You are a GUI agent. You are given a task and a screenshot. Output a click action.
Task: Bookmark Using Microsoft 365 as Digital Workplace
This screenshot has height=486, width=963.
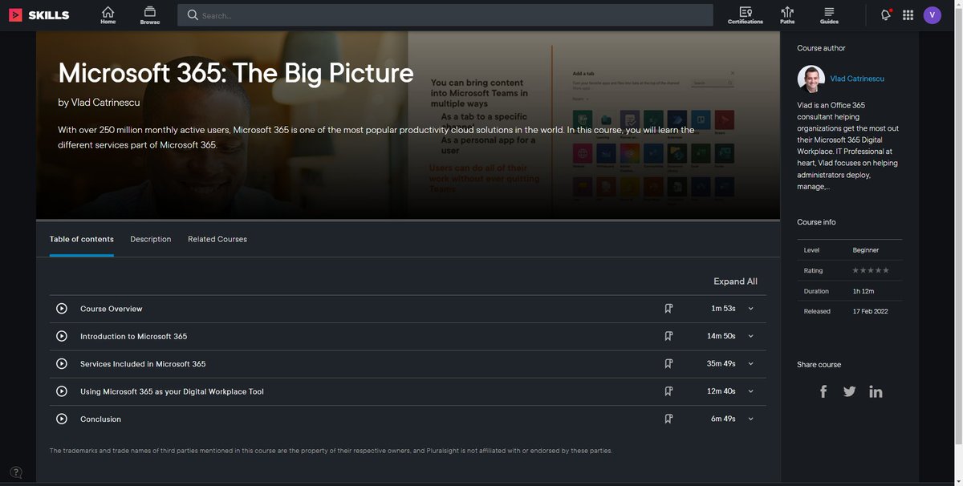pos(668,391)
